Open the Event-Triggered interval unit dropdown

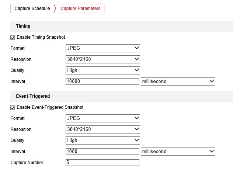pos(178,152)
